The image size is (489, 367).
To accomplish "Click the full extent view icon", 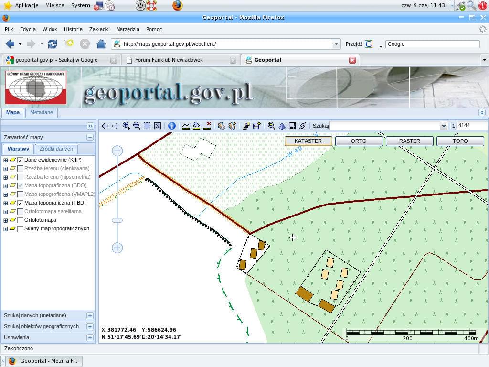I will click(x=158, y=126).
